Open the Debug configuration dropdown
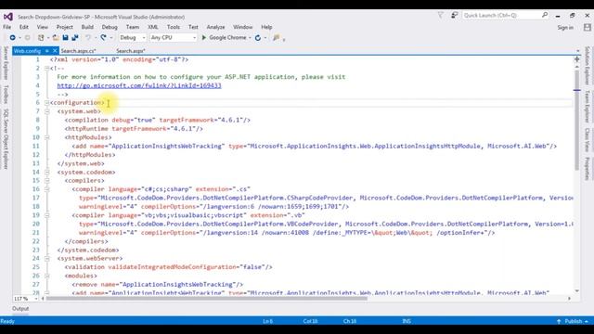This screenshot has width=594, height=334. pyautogui.click(x=132, y=37)
